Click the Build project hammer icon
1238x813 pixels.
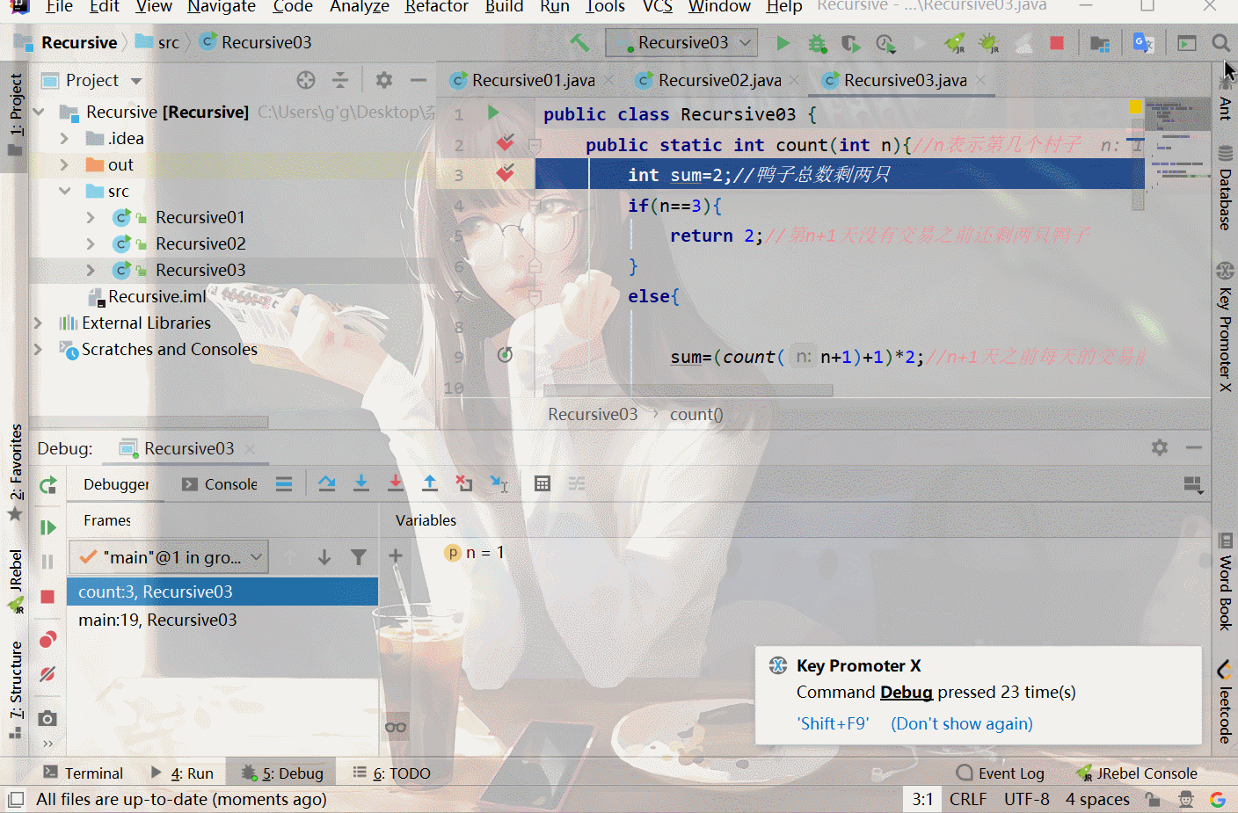(x=579, y=42)
